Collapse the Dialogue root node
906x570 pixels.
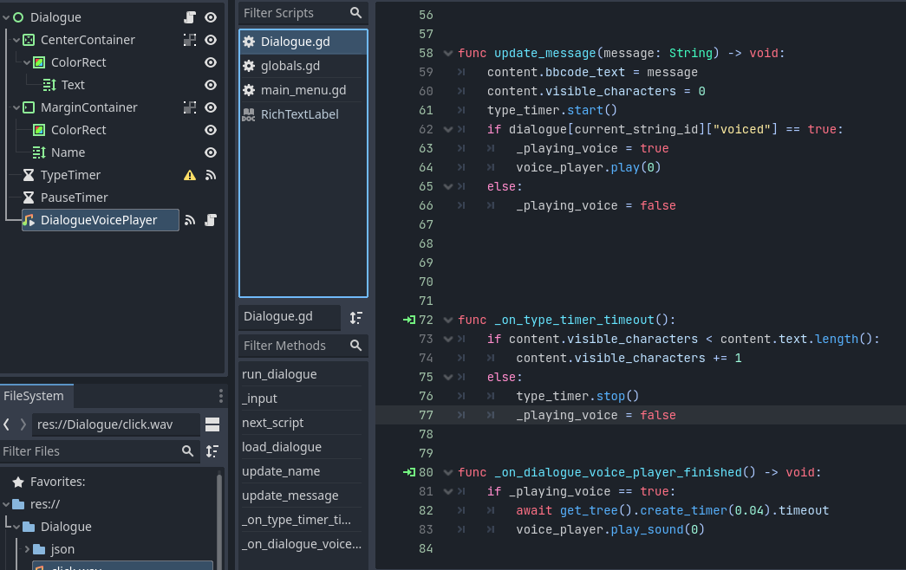(x=6, y=17)
